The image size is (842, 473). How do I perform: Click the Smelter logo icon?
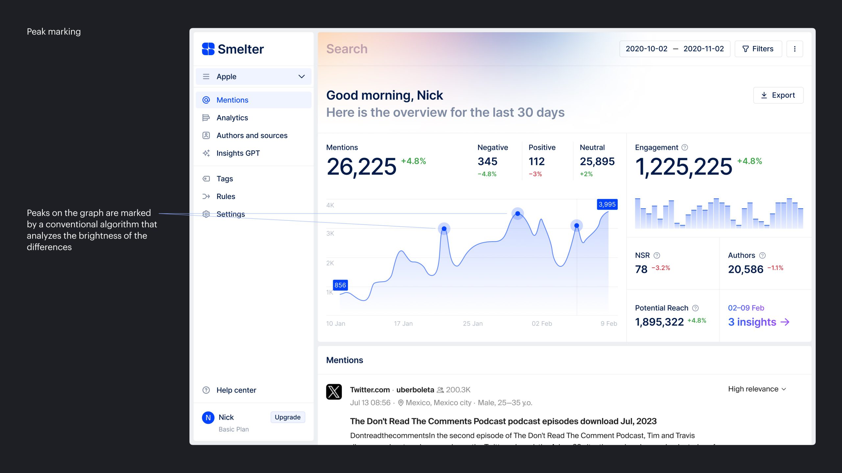pos(208,49)
